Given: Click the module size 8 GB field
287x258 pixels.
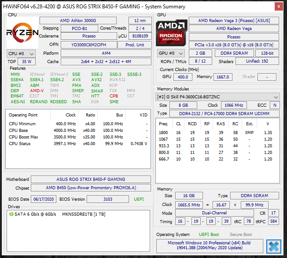Looking at the screenshot, I should pos(183,105).
